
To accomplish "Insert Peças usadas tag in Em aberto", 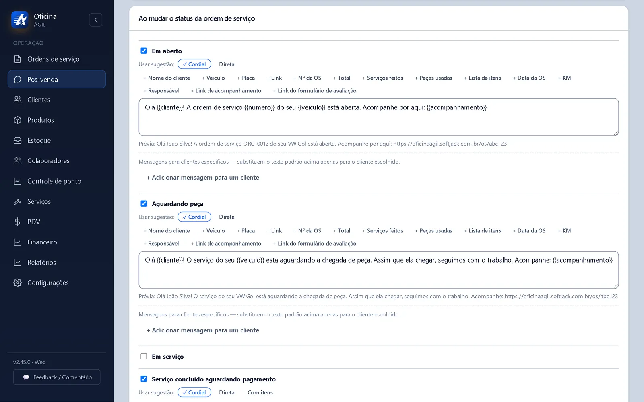I will (433, 78).
